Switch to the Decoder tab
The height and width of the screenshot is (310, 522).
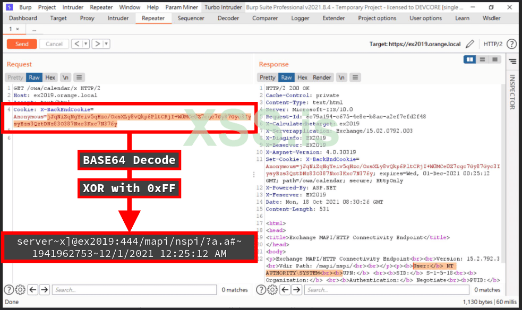coord(228,18)
